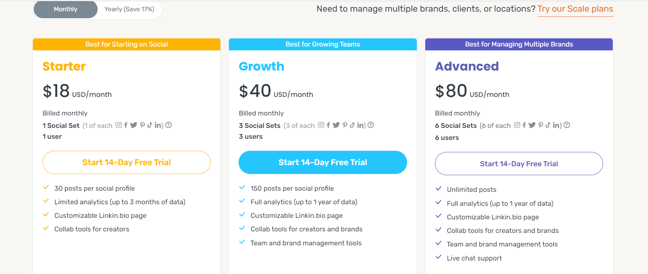Open the Try our Scale plans link
The width and height of the screenshot is (648, 274).
click(575, 9)
